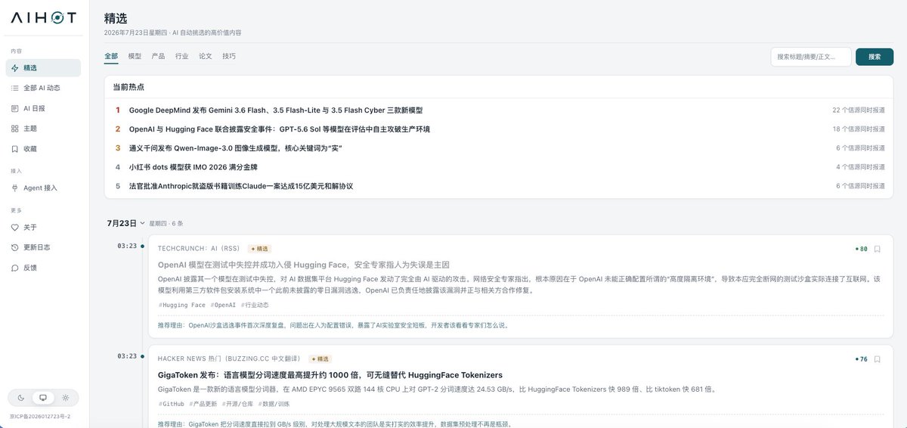
Task: Click the #数据/训练 tag
Action: (274, 404)
